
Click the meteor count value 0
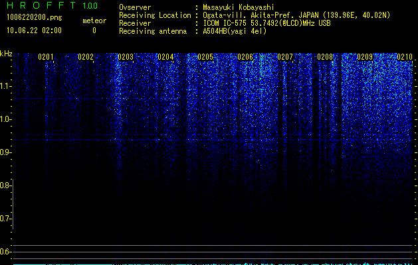pos(94,30)
